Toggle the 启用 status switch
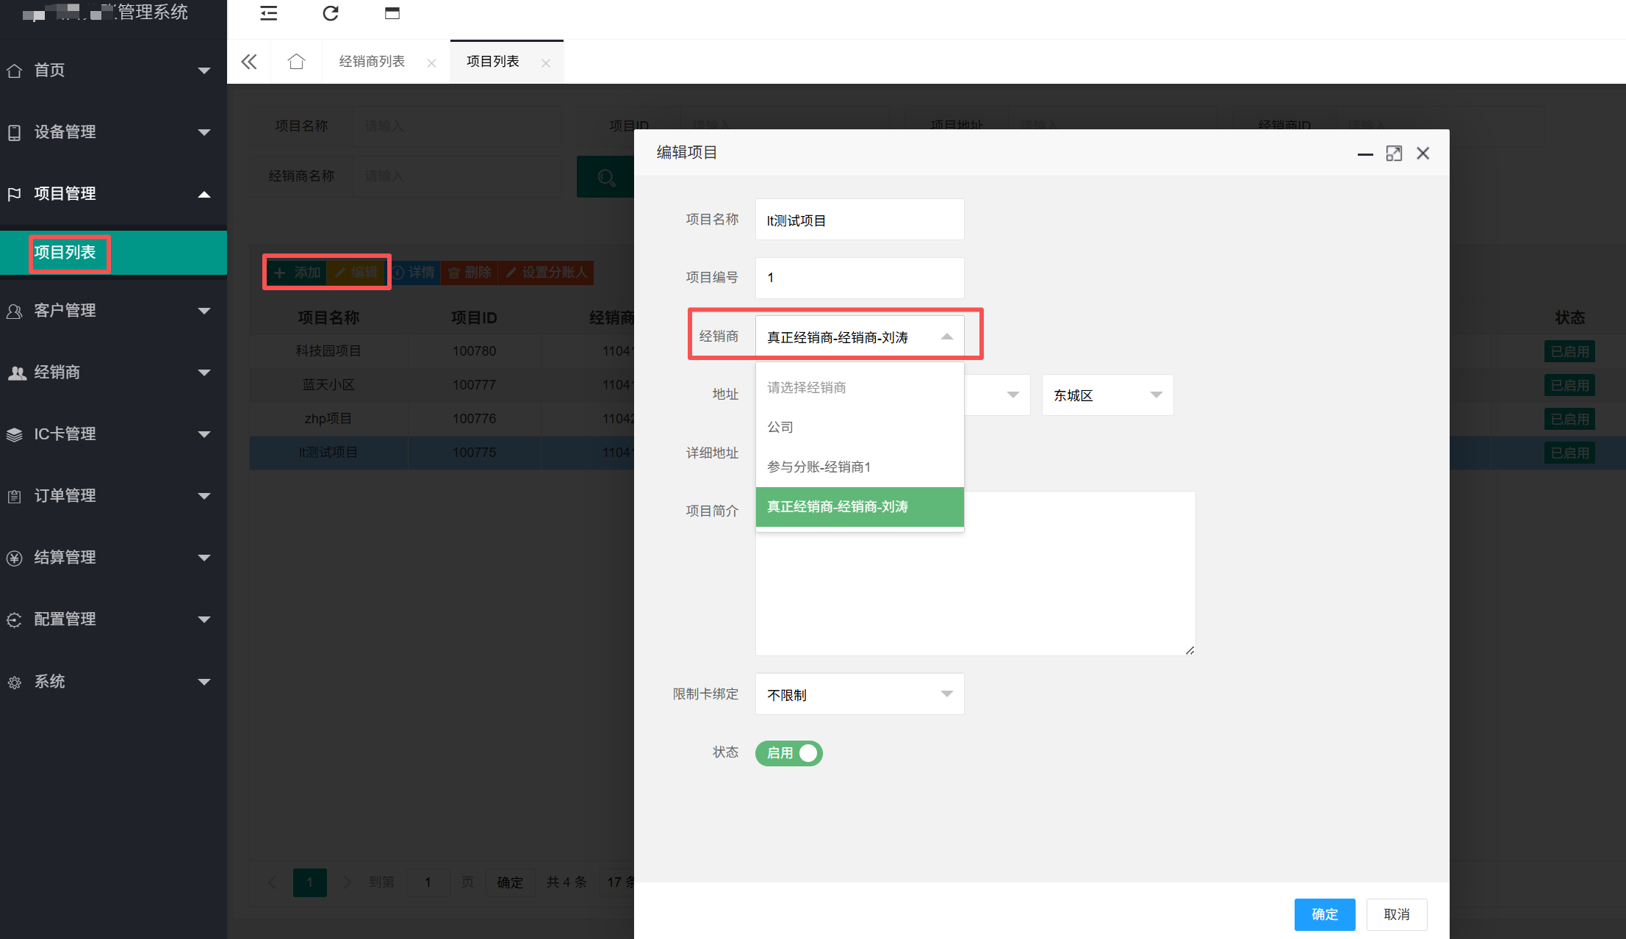1626x939 pixels. 789,753
